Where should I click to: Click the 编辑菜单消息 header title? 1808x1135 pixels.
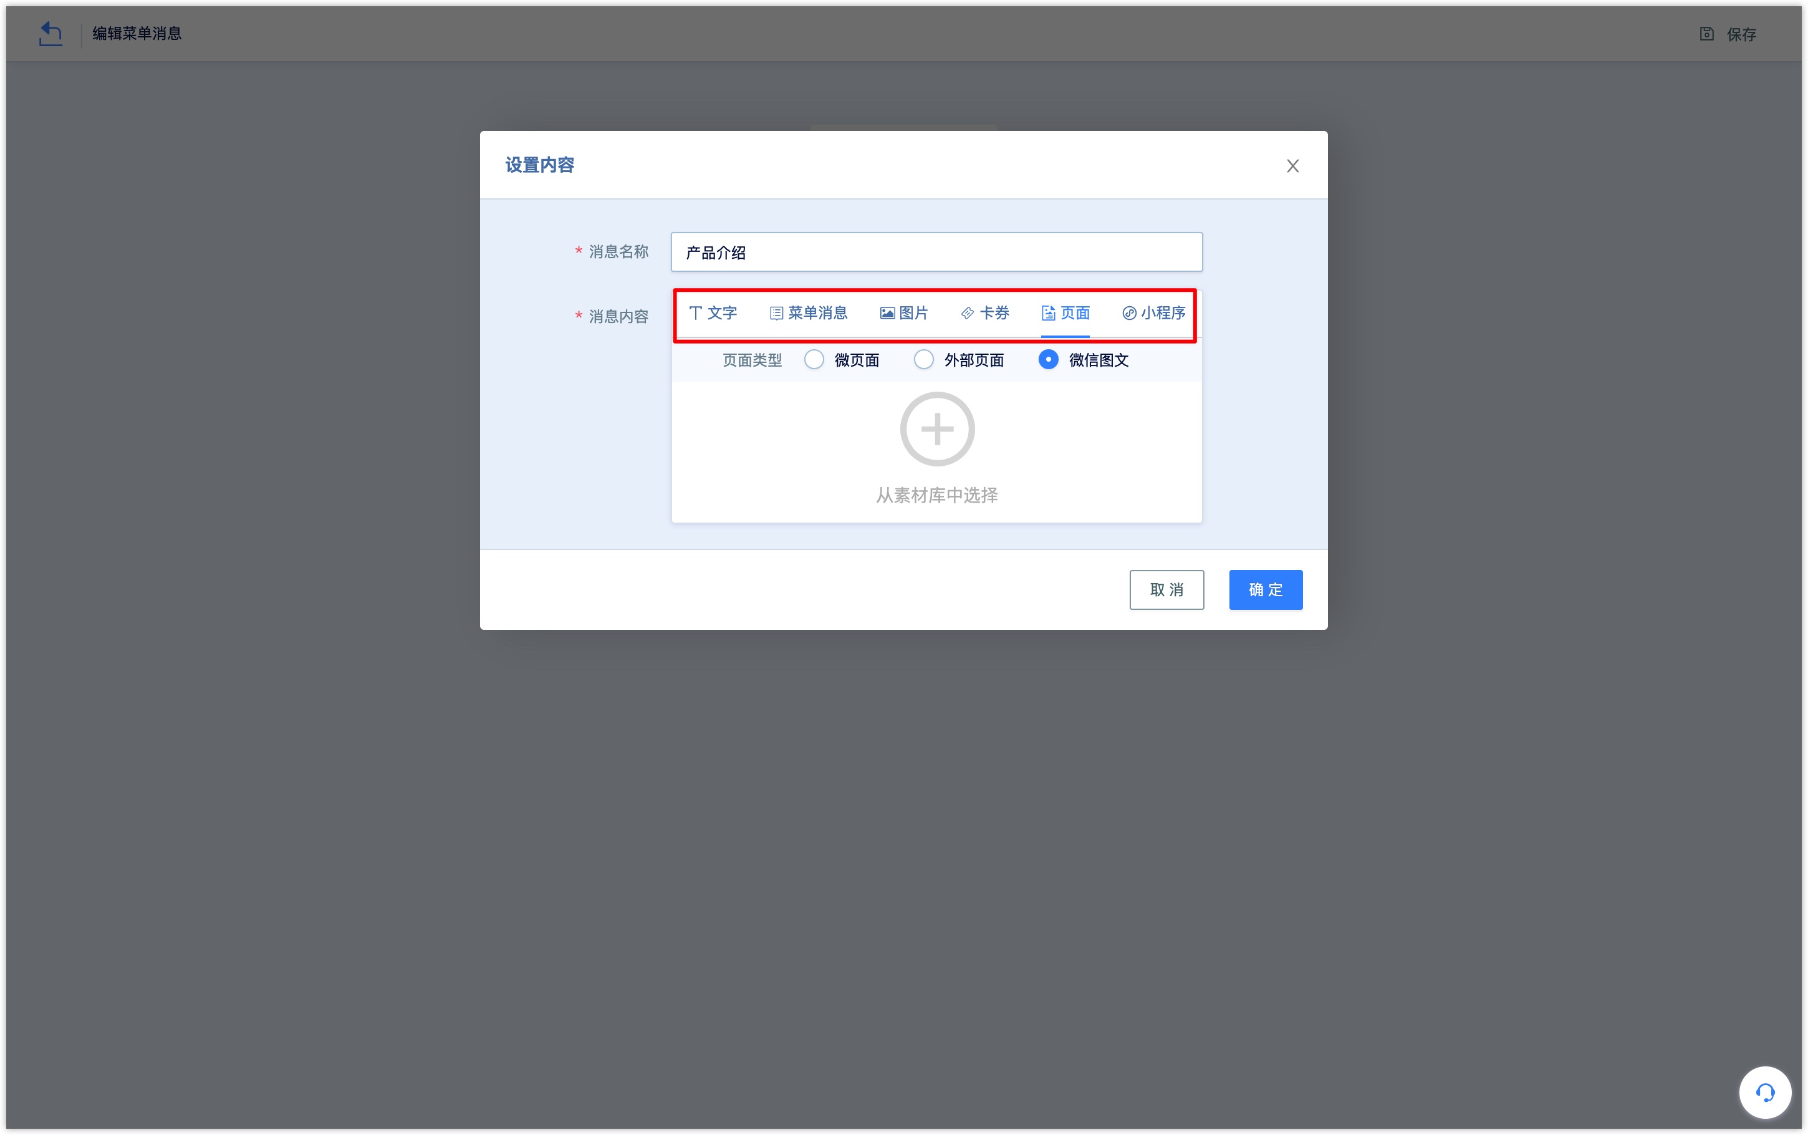137,34
